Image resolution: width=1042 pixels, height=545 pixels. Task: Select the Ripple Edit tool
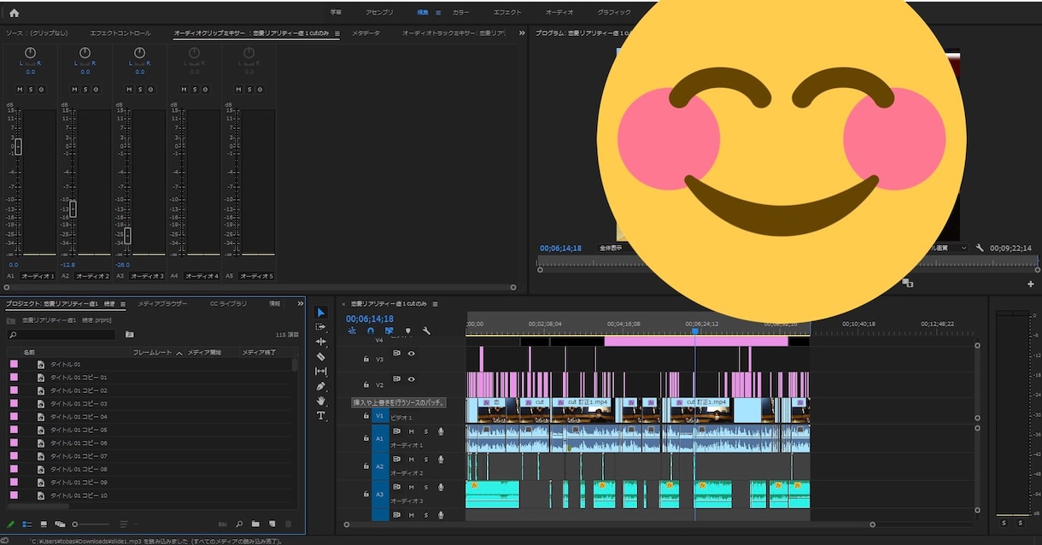[x=321, y=342]
